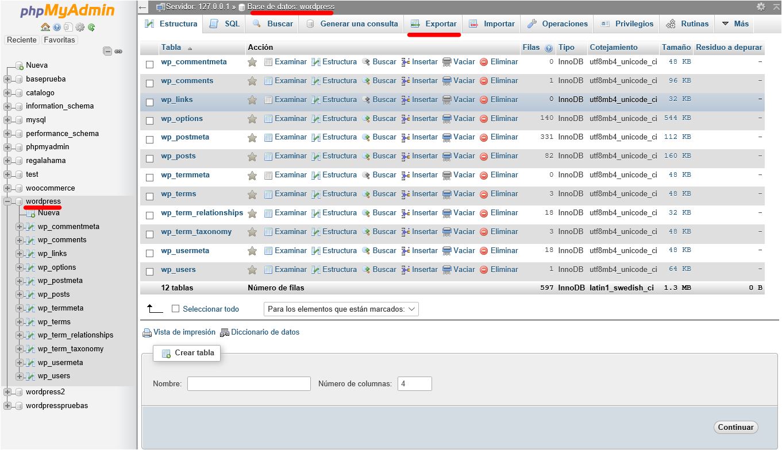Open the phpMyAdmin help question-mark icon

(x=57, y=27)
